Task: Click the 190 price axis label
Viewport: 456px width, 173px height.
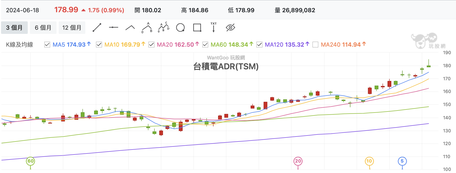Action: [447, 53]
